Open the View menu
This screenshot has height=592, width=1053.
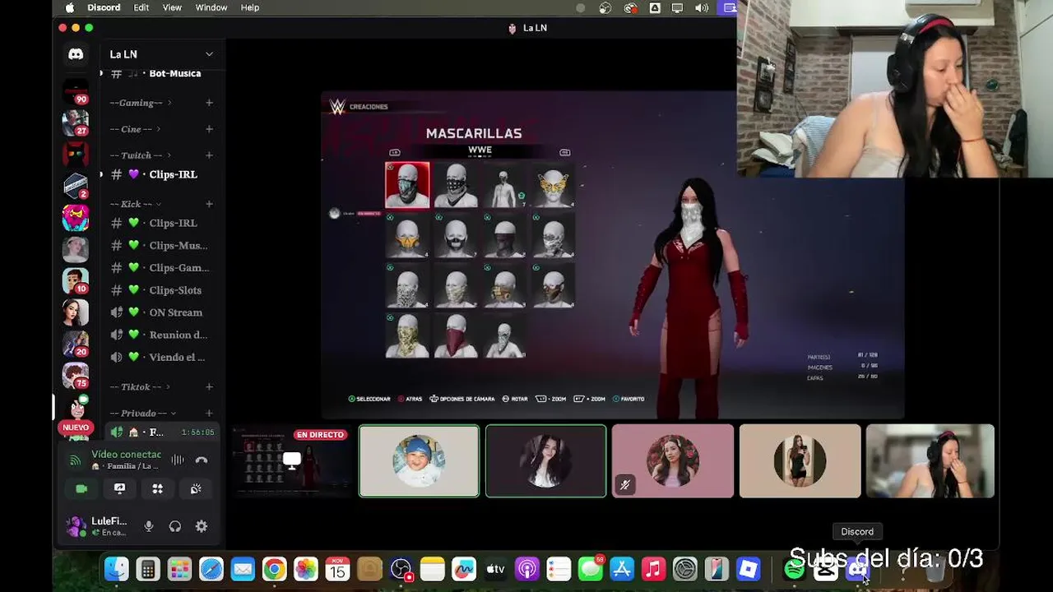coord(172,7)
